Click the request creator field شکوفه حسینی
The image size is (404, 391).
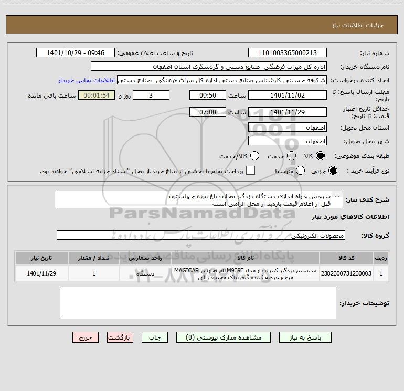pyautogui.click(x=221, y=80)
